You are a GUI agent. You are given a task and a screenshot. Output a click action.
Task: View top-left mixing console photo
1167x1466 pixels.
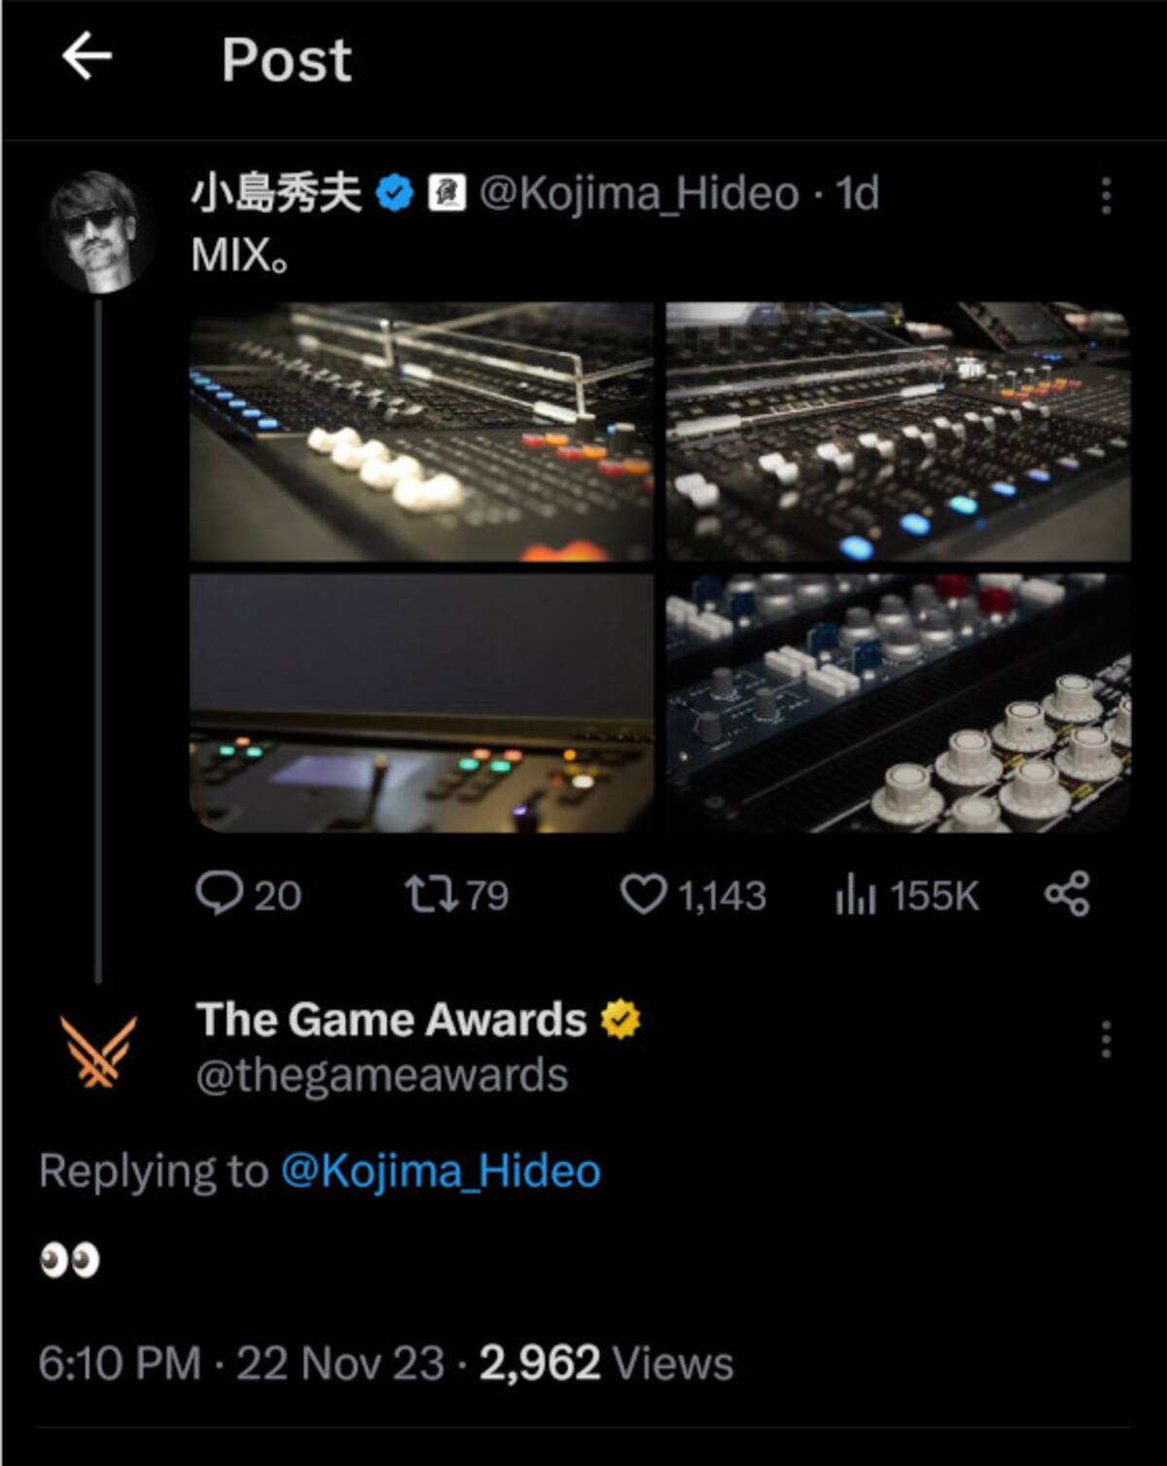[421, 431]
